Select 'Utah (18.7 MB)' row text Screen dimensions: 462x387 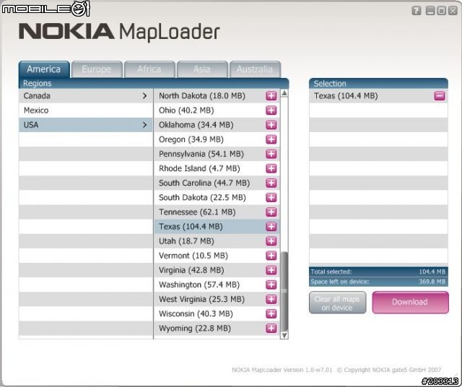pos(186,241)
